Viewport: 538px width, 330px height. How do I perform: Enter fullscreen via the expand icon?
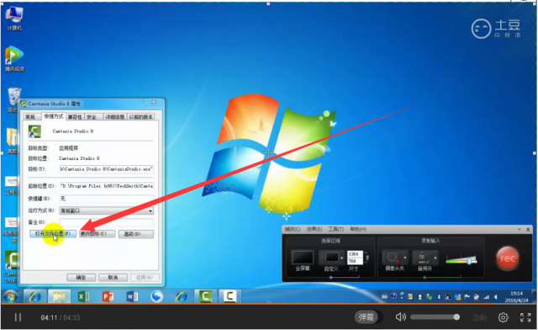pos(525,317)
